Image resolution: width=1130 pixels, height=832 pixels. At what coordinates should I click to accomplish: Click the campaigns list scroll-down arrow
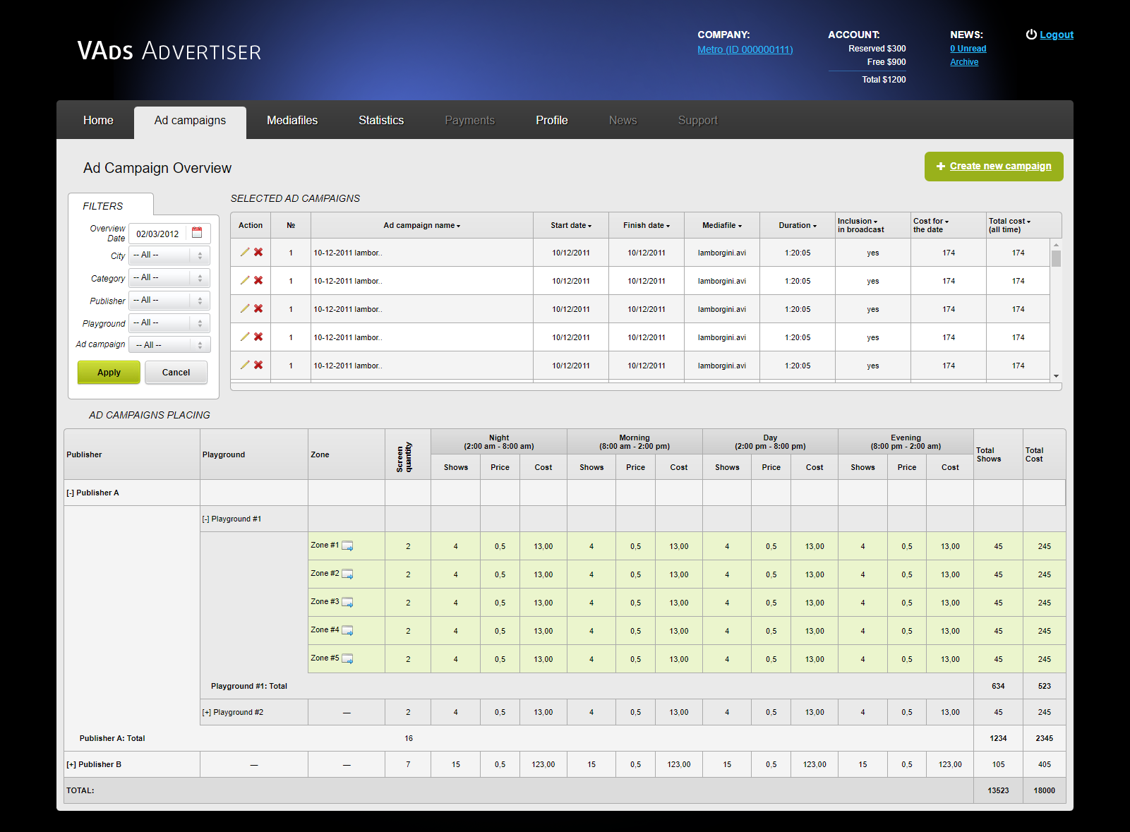pyautogui.click(x=1056, y=376)
